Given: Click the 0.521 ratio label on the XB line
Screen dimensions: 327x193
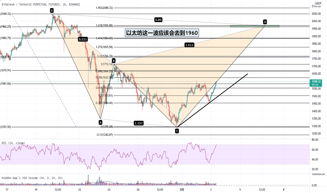Looking at the screenshot, I should click(x=83, y=39).
